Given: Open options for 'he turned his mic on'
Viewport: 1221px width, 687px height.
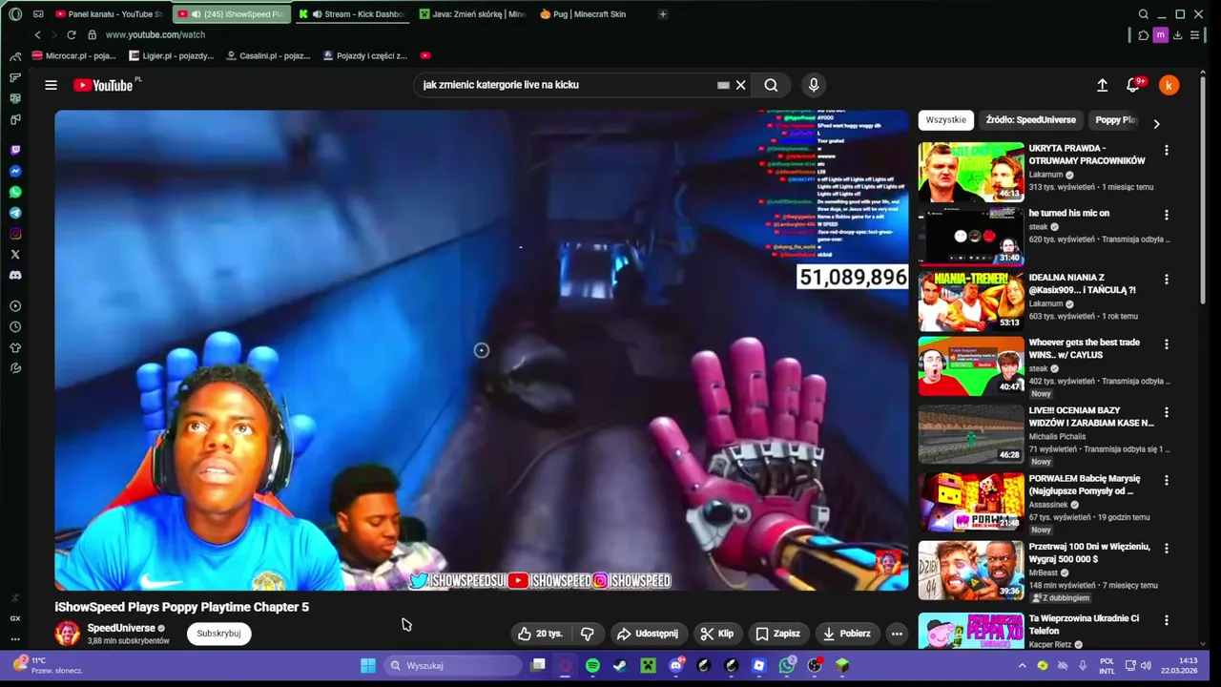Looking at the screenshot, I should pyautogui.click(x=1166, y=216).
